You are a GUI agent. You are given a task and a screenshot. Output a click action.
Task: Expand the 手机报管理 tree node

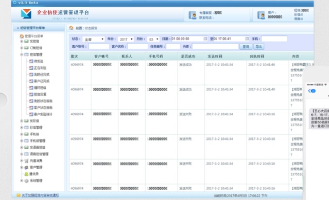tap(22, 141)
